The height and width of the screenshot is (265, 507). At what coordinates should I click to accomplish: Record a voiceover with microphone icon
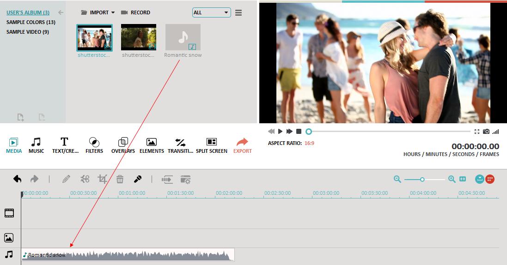click(138, 179)
